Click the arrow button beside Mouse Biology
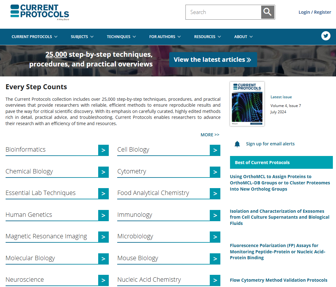Viewport: 336px width, 287px height. (x=215, y=259)
